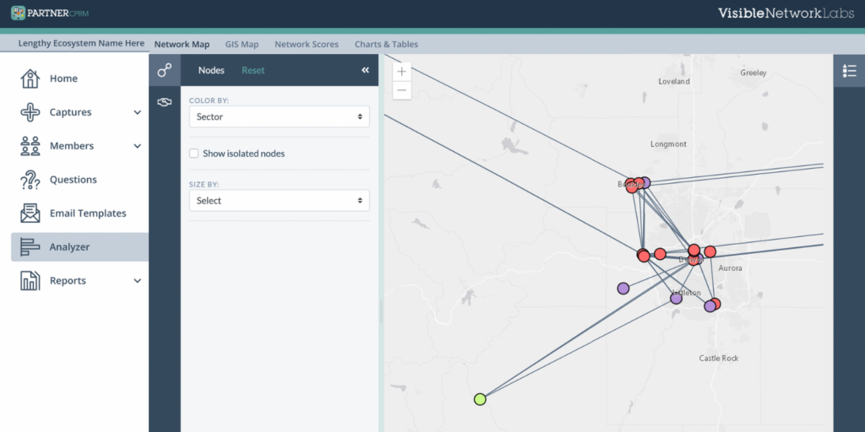Click the Aurora map label
Screen dimensions: 865x432
click(x=731, y=267)
